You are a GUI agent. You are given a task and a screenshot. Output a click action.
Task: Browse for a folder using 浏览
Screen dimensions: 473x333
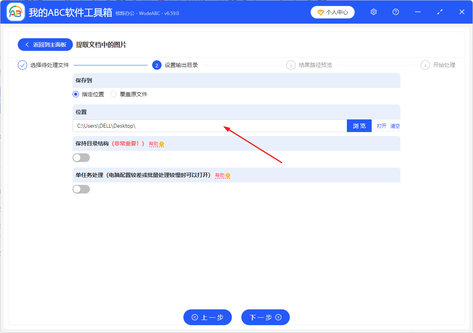click(359, 125)
